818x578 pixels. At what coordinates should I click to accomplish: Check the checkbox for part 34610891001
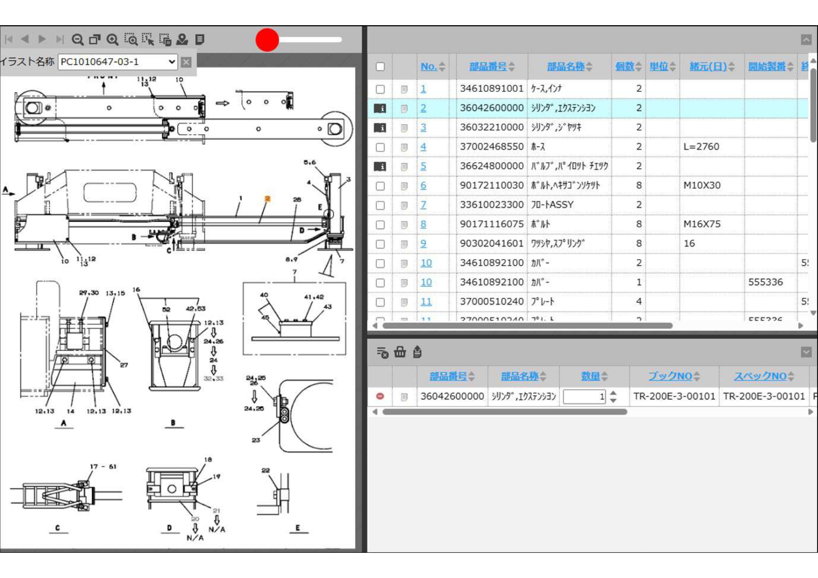[x=380, y=89]
